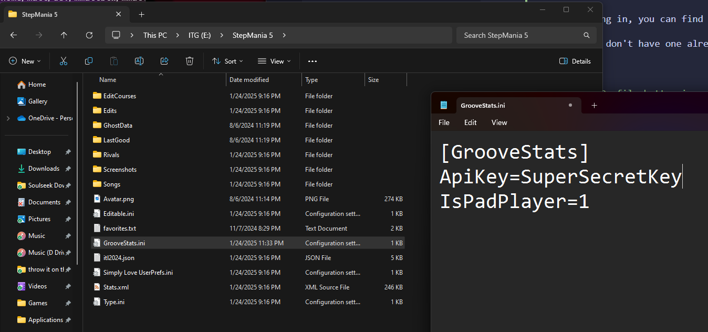Open the File menu in Notepad
The height and width of the screenshot is (332, 708).
444,122
